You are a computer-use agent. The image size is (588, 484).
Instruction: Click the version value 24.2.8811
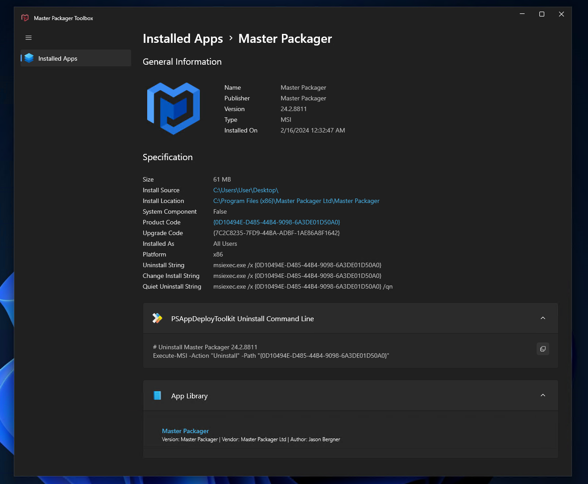point(294,109)
